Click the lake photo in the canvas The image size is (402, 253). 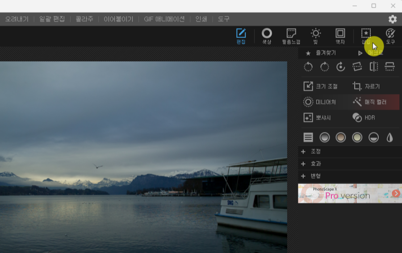pyautogui.click(x=143, y=157)
